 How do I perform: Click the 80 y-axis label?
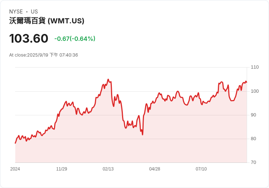tap(254, 139)
